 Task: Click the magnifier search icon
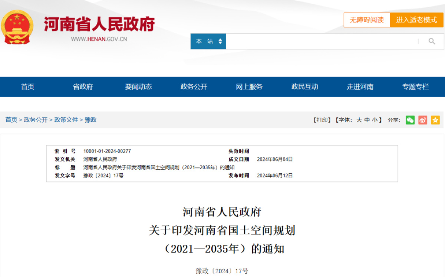[x=432, y=41]
